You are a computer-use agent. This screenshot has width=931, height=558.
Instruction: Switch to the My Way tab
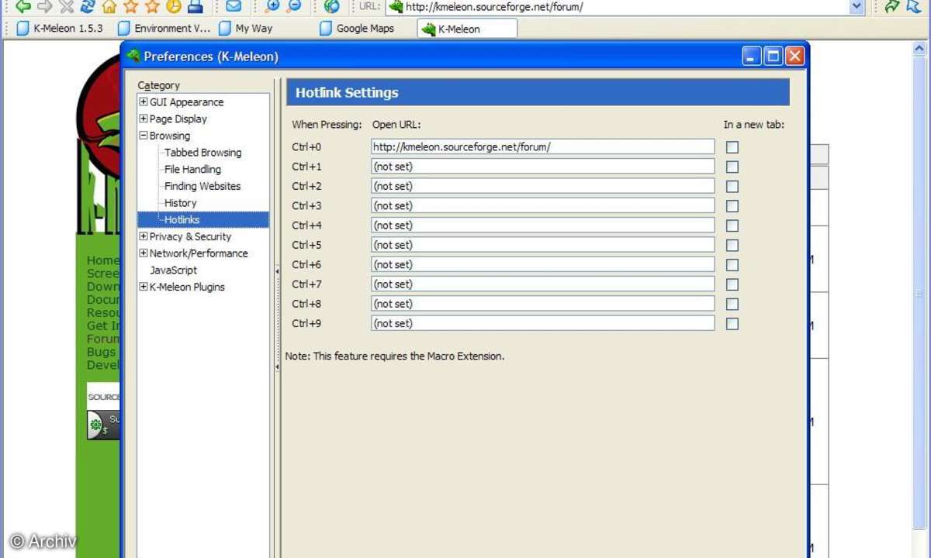[246, 29]
